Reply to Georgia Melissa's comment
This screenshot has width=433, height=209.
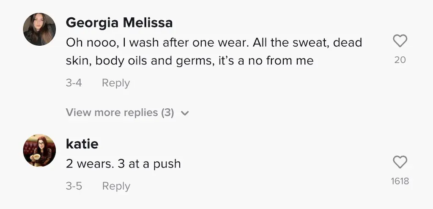coord(115,83)
